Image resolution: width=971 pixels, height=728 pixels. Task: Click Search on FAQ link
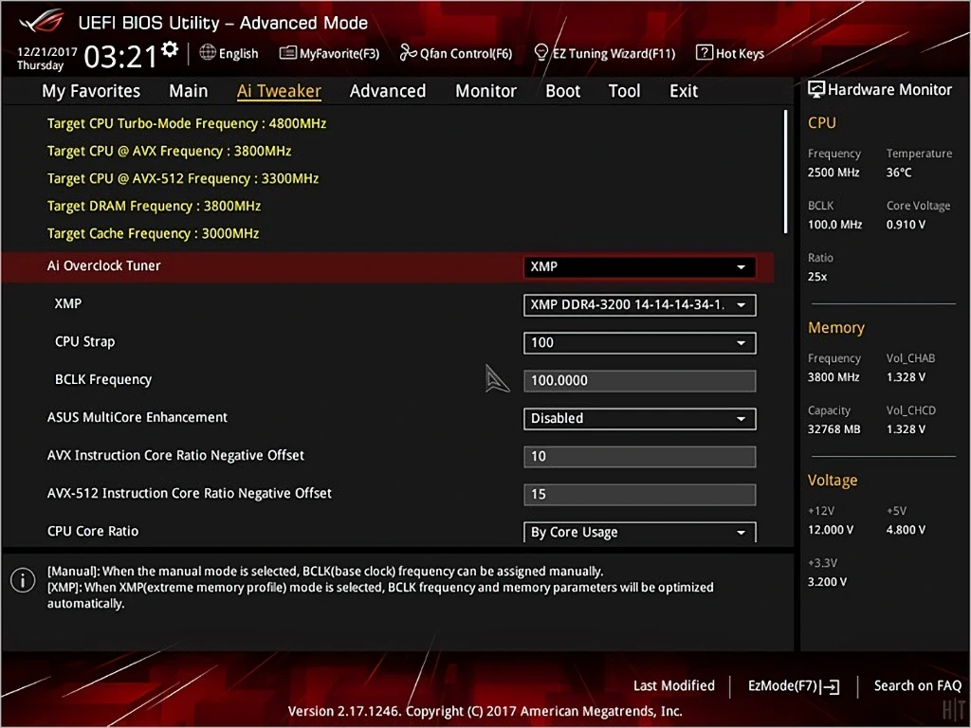tap(917, 685)
